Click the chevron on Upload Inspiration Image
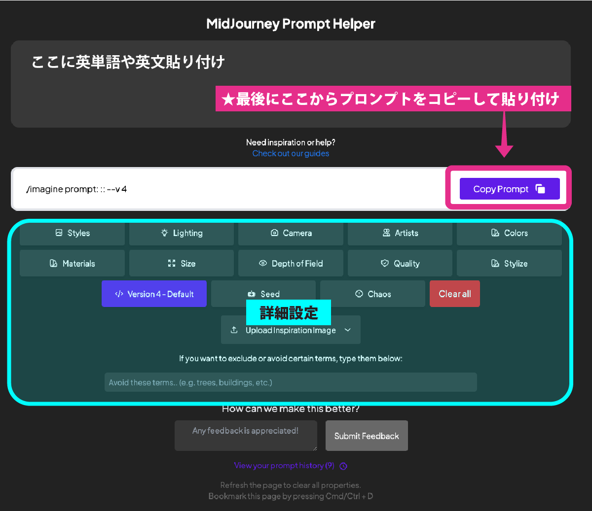The image size is (592, 511). pos(348,330)
